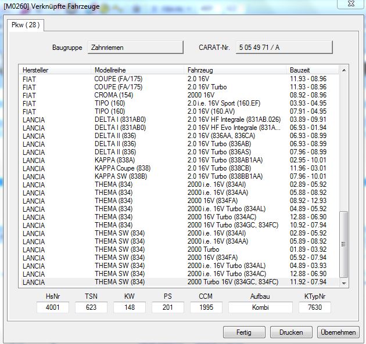Click the Übernehmen button
Viewport: 366px width, 344px height.
[338, 332]
